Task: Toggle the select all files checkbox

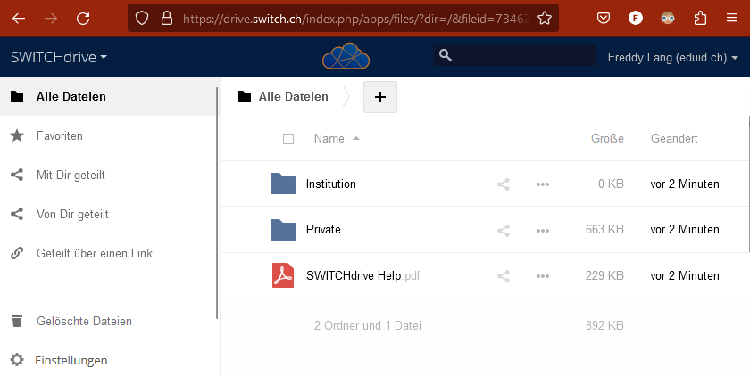Action: (288, 139)
